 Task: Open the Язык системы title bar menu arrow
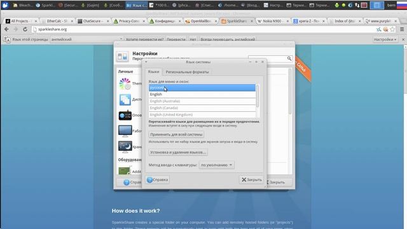[146, 62]
